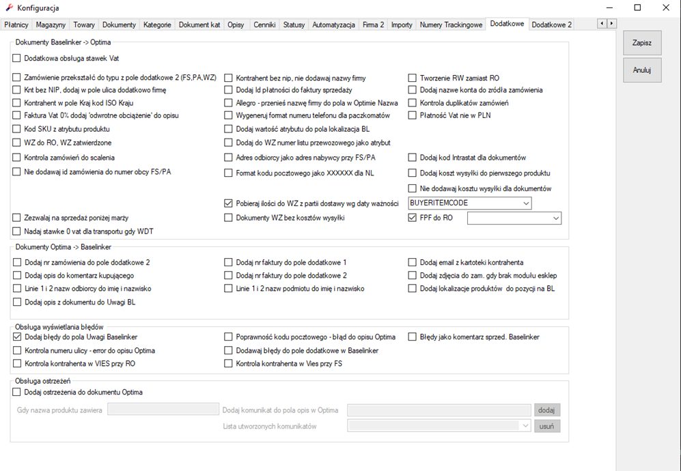This screenshot has height=471, width=681.
Task: Switch to the Cenniki tab
Action: point(264,25)
